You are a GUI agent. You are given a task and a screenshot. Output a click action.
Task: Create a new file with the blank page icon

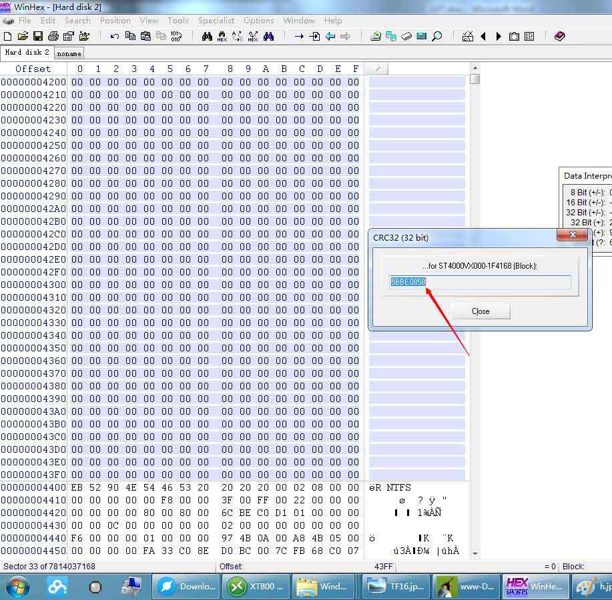tap(7, 36)
